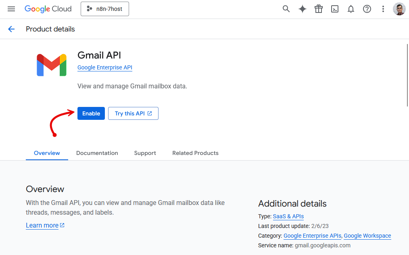Switch to the Related Products tab
409x255 pixels.
click(x=195, y=153)
